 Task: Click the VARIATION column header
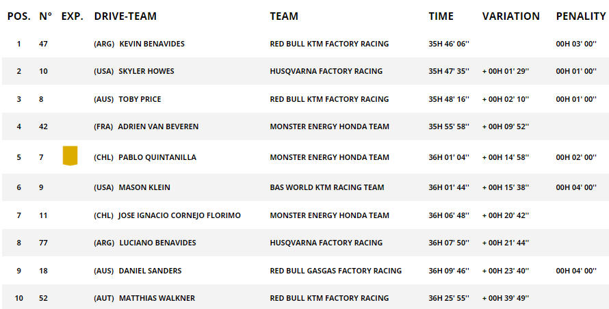pyautogui.click(x=510, y=16)
